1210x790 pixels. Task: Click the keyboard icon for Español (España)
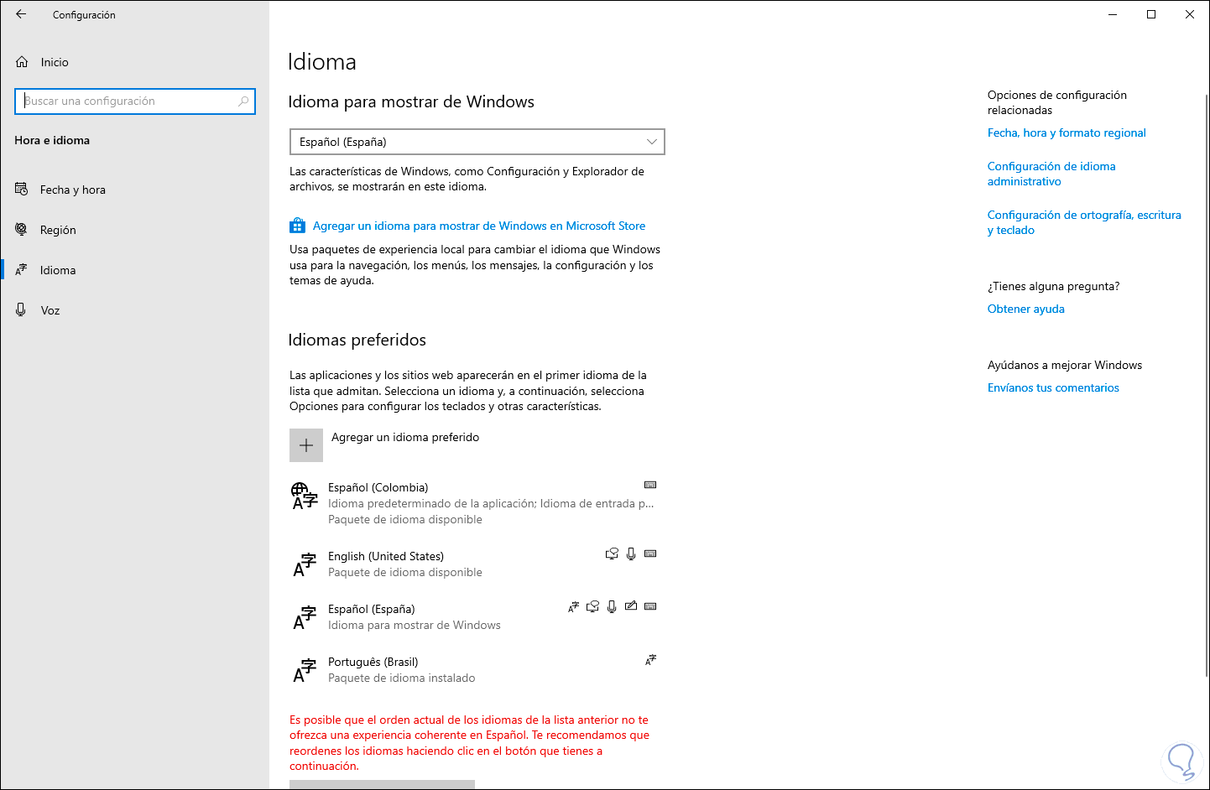point(650,605)
